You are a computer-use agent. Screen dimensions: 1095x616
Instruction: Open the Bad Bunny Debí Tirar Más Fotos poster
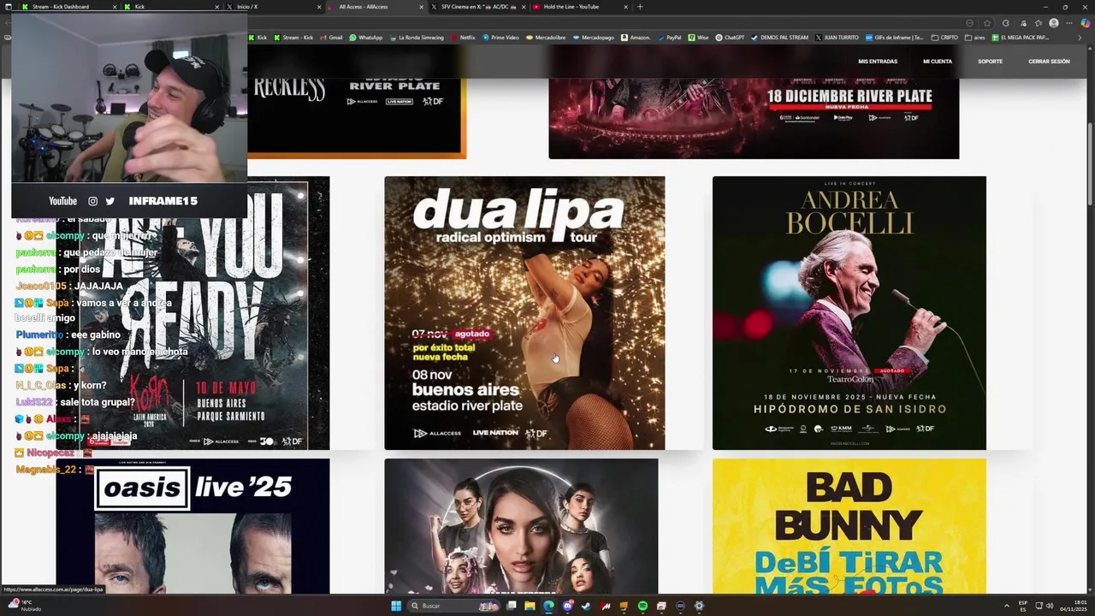849,526
